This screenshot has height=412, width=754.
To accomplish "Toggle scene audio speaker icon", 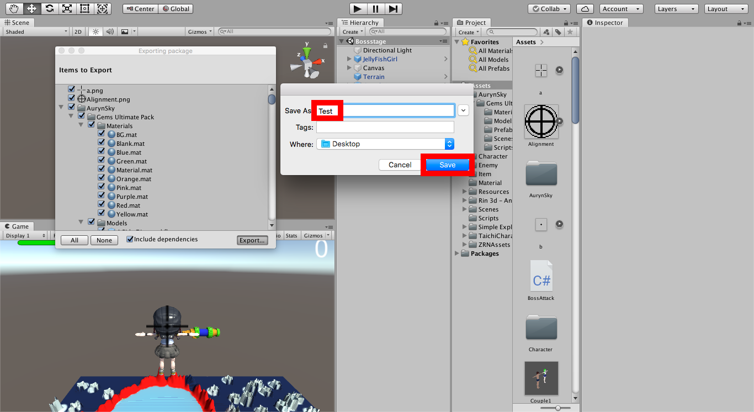I will (x=110, y=31).
